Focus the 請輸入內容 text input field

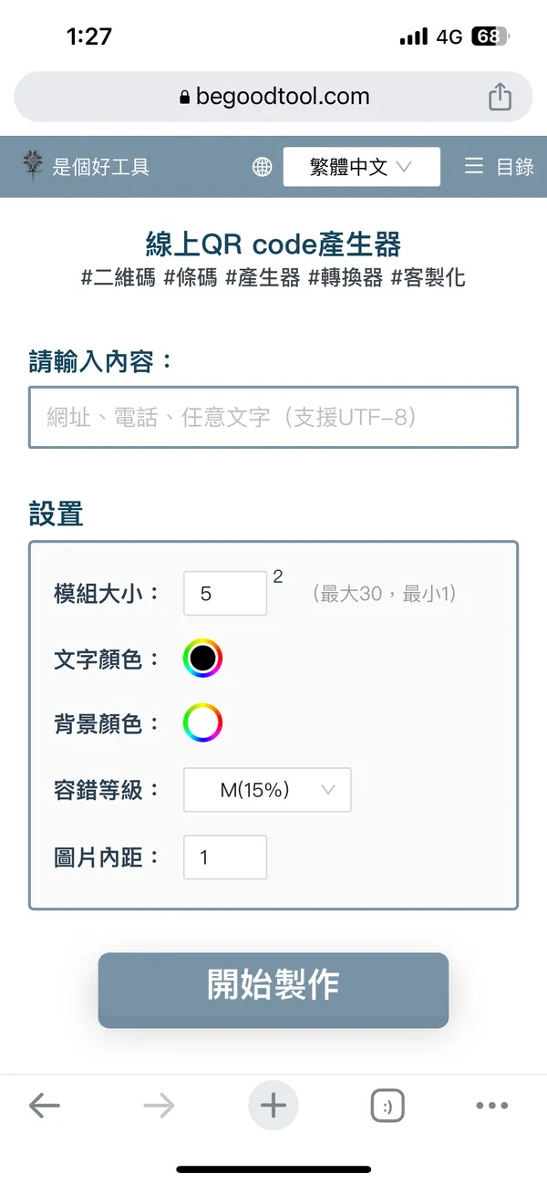(x=273, y=417)
